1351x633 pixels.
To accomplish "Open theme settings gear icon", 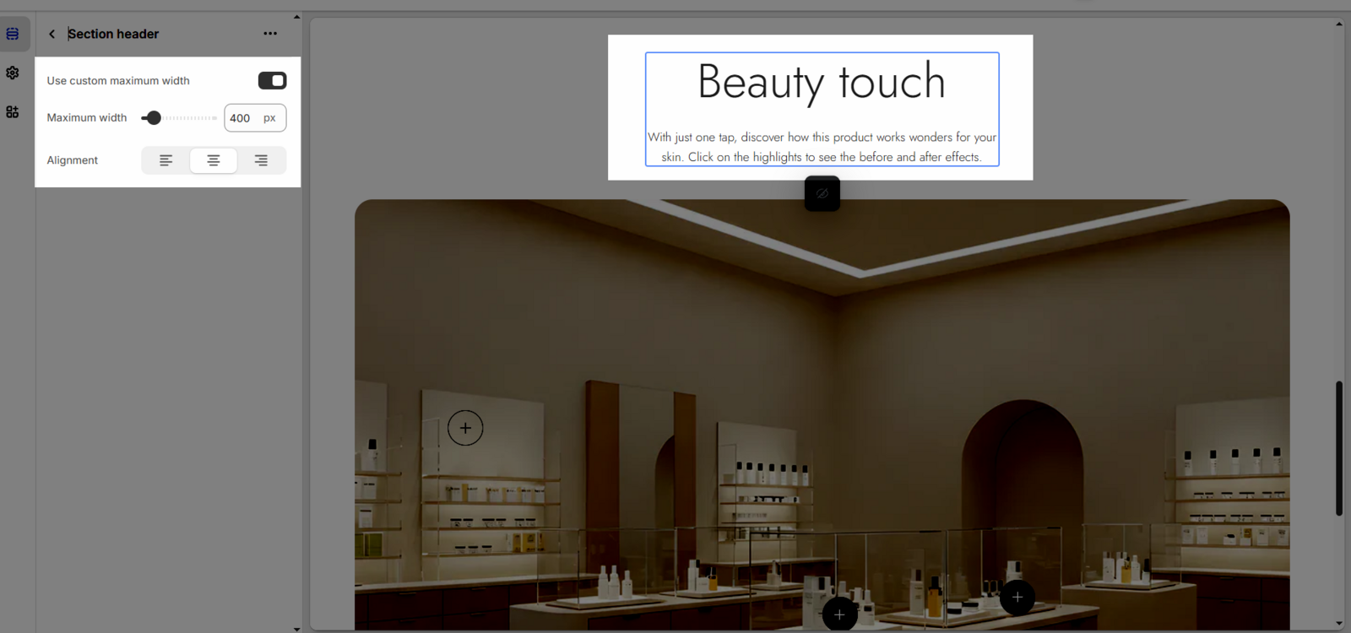I will [13, 73].
